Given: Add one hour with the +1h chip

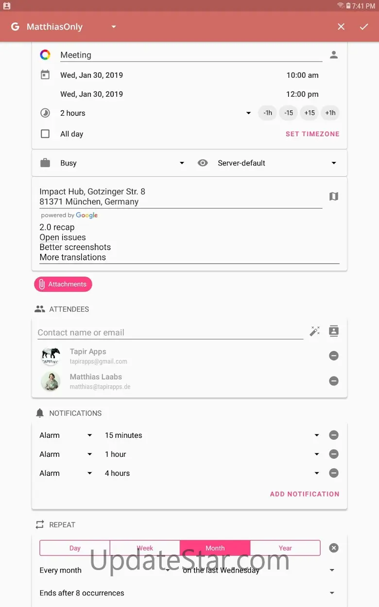Looking at the screenshot, I should [330, 113].
